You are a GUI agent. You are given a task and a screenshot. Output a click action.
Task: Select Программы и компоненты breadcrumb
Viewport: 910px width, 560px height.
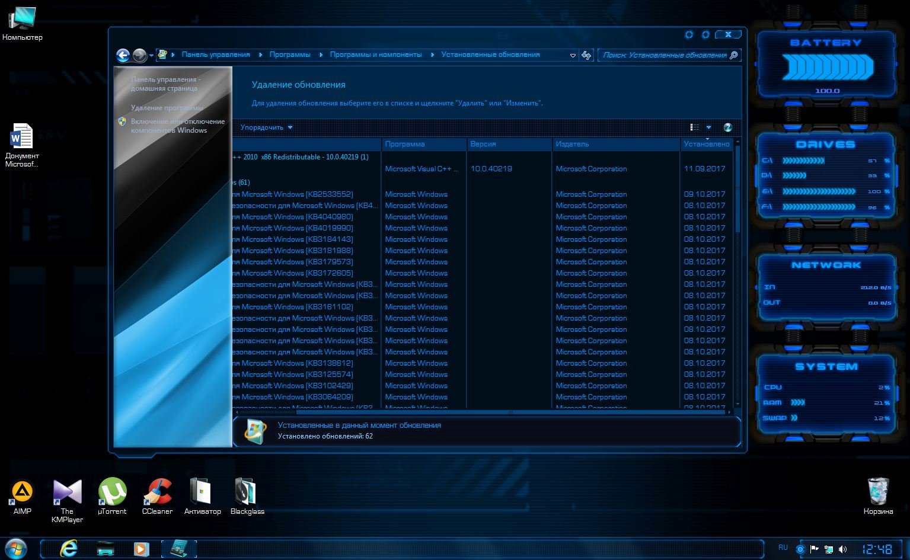coord(376,55)
